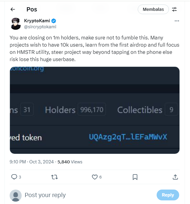Like the post with heart icon

click(95, 177)
